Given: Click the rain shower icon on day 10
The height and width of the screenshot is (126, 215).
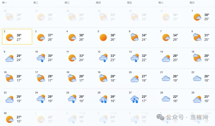Looking at the screenshot, I should coord(41,58).
